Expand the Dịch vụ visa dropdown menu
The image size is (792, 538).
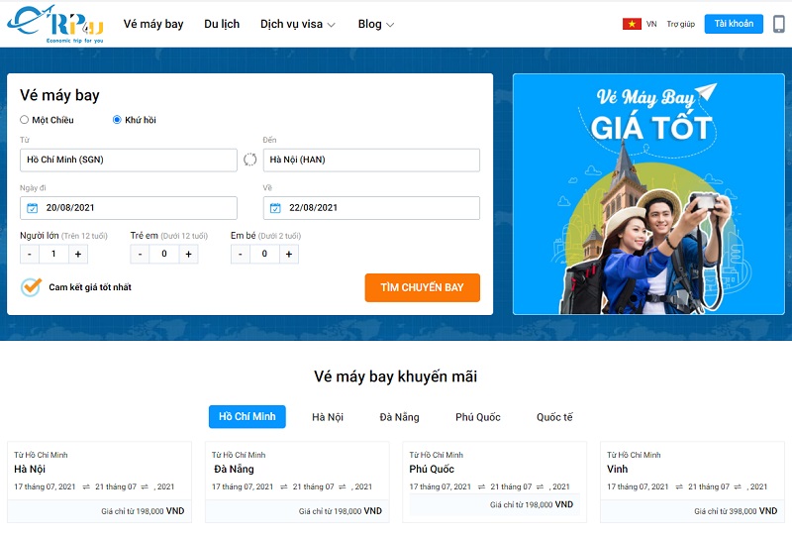298,24
